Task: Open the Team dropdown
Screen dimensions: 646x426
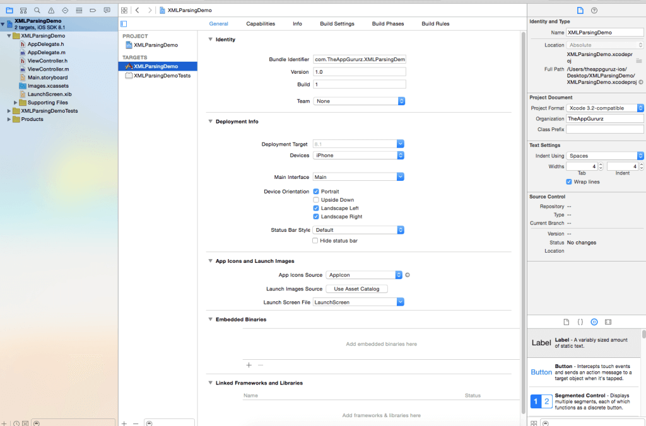Action: (359, 101)
